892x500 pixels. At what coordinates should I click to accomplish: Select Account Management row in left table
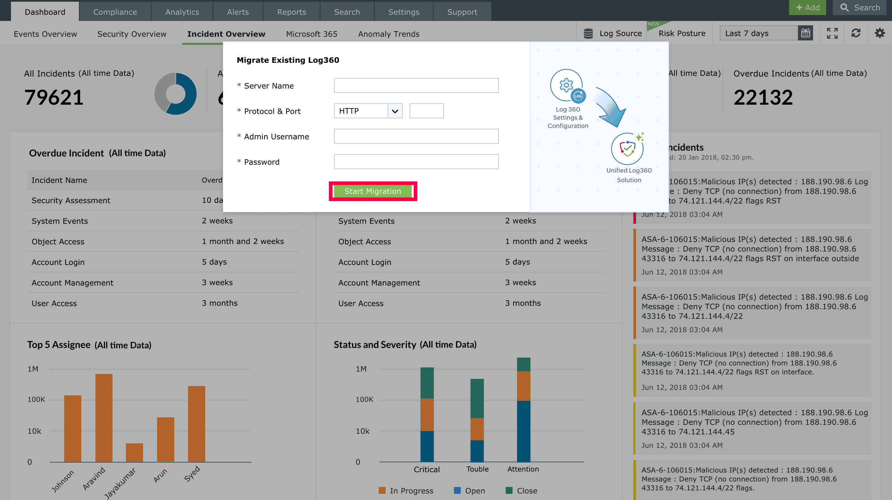click(x=163, y=282)
